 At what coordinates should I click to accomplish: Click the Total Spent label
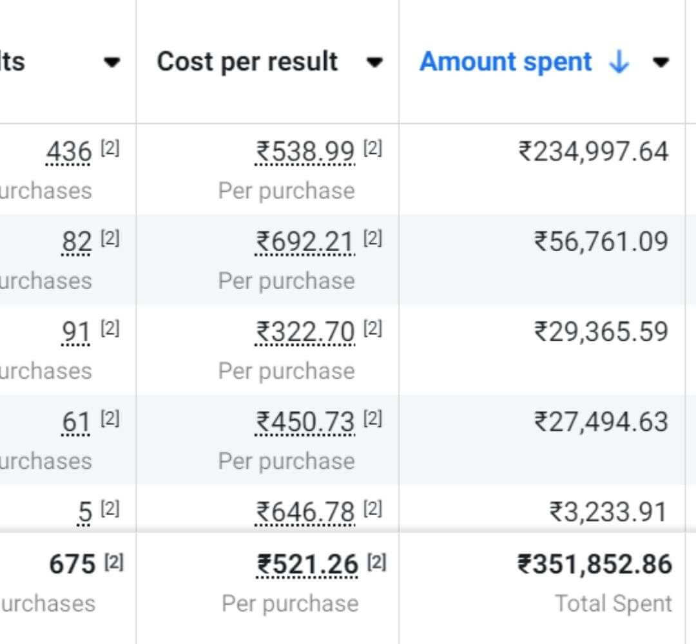click(614, 603)
